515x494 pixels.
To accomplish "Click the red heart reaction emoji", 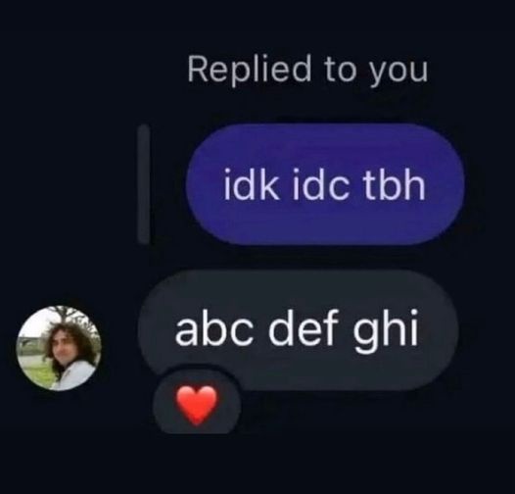I will point(197,405).
